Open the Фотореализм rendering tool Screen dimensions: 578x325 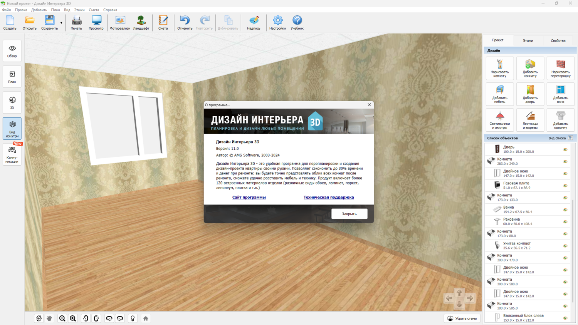(x=120, y=23)
